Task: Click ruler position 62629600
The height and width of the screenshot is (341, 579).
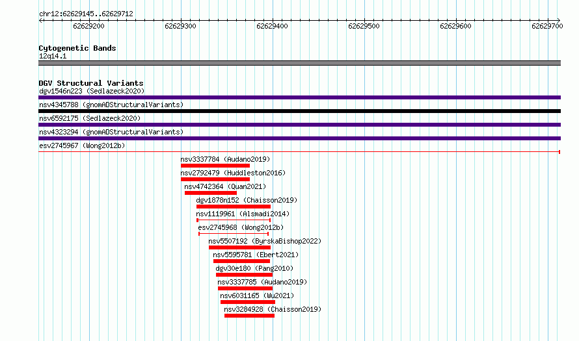Action: click(455, 26)
